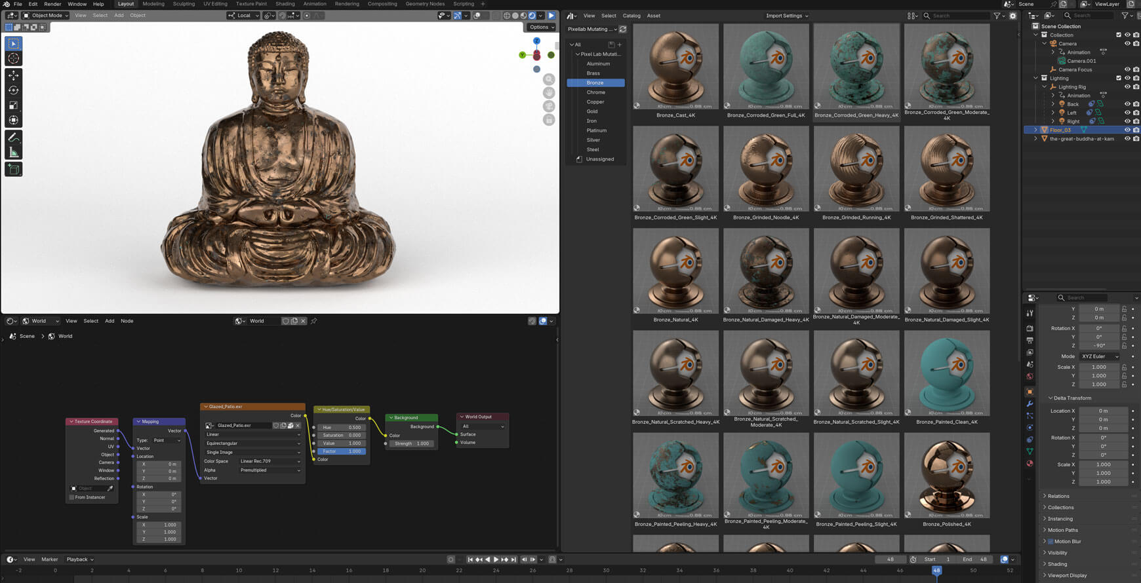Viewport: 1141px width, 583px height.
Task: Adjust the Saturation slider value
Action: tap(342, 435)
